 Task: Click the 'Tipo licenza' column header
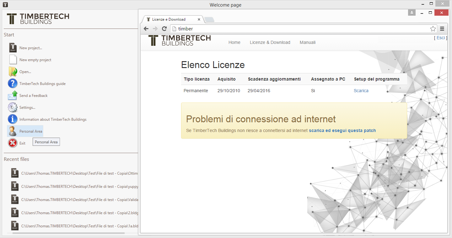(x=197, y=79)
